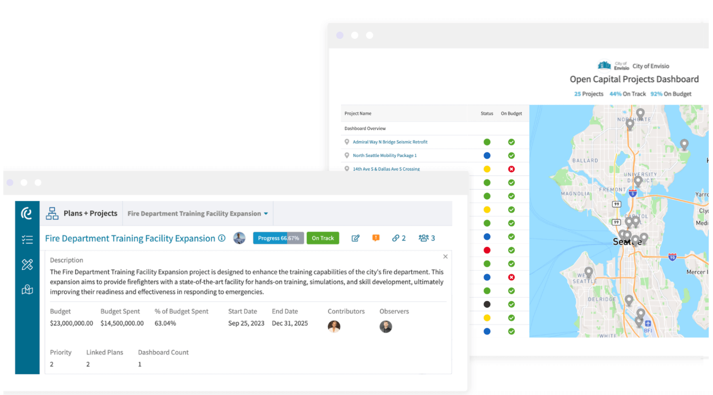Screen dimensions: 713x395
Task: Open the checklist icon in the sidebar
Action: tap(27, 239)
